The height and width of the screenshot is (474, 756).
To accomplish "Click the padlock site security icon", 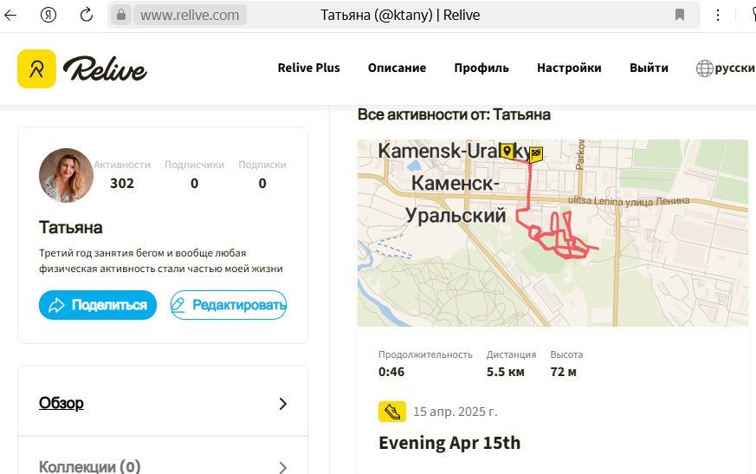I will point(121,15).
